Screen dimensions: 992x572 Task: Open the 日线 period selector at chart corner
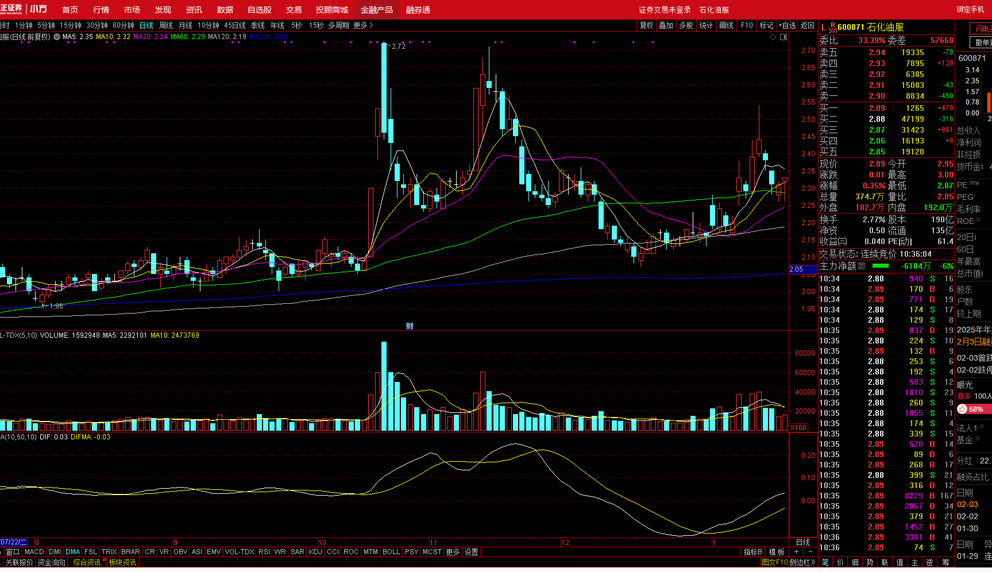802,542
